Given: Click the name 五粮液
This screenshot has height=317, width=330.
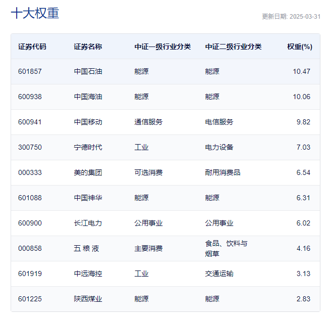Looking at the screenshot, I should pos(86,248).
